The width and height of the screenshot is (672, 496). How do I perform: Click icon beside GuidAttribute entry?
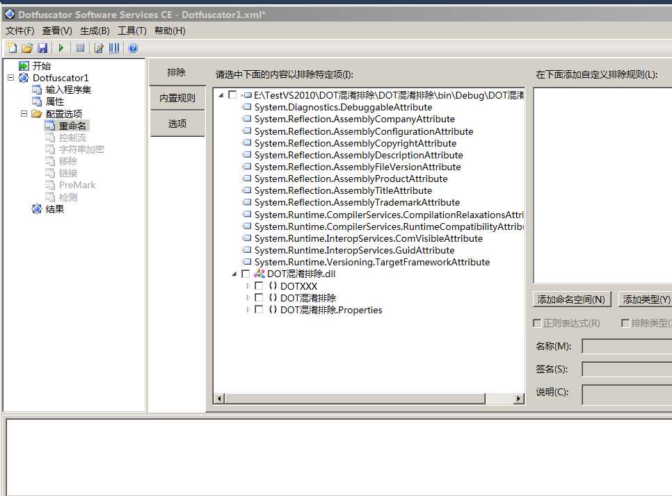[x=247, y=249]
